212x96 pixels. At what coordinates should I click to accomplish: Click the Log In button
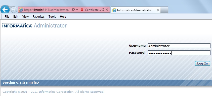(202, 63)
